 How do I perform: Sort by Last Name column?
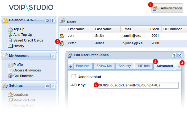pos(107,29)
